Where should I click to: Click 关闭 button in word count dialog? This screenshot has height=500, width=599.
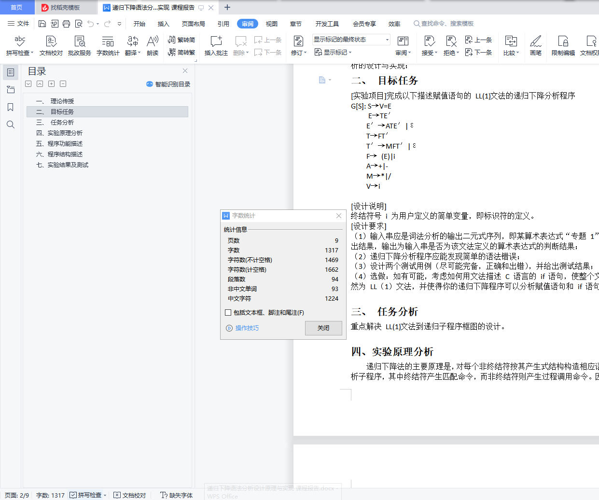tap(323, 328)
